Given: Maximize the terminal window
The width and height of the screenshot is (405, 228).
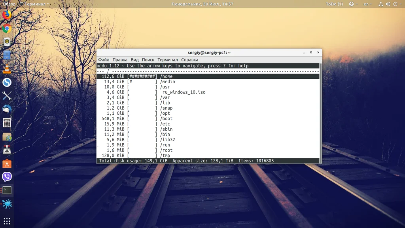Looking at the screenshot, I should click(311, 53).
